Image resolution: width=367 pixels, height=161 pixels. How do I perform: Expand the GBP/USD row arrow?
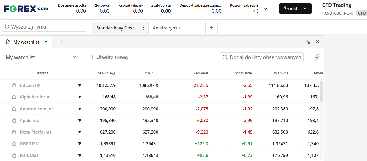[x=80, y=143]
